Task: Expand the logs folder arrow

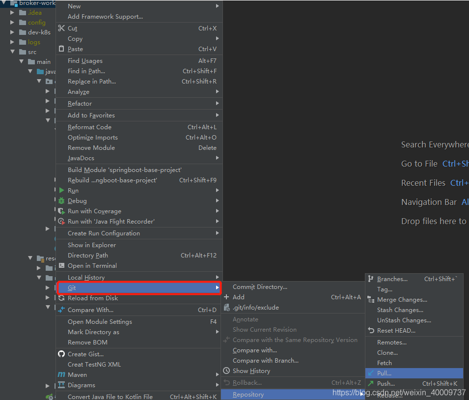Action: (12, 42)
